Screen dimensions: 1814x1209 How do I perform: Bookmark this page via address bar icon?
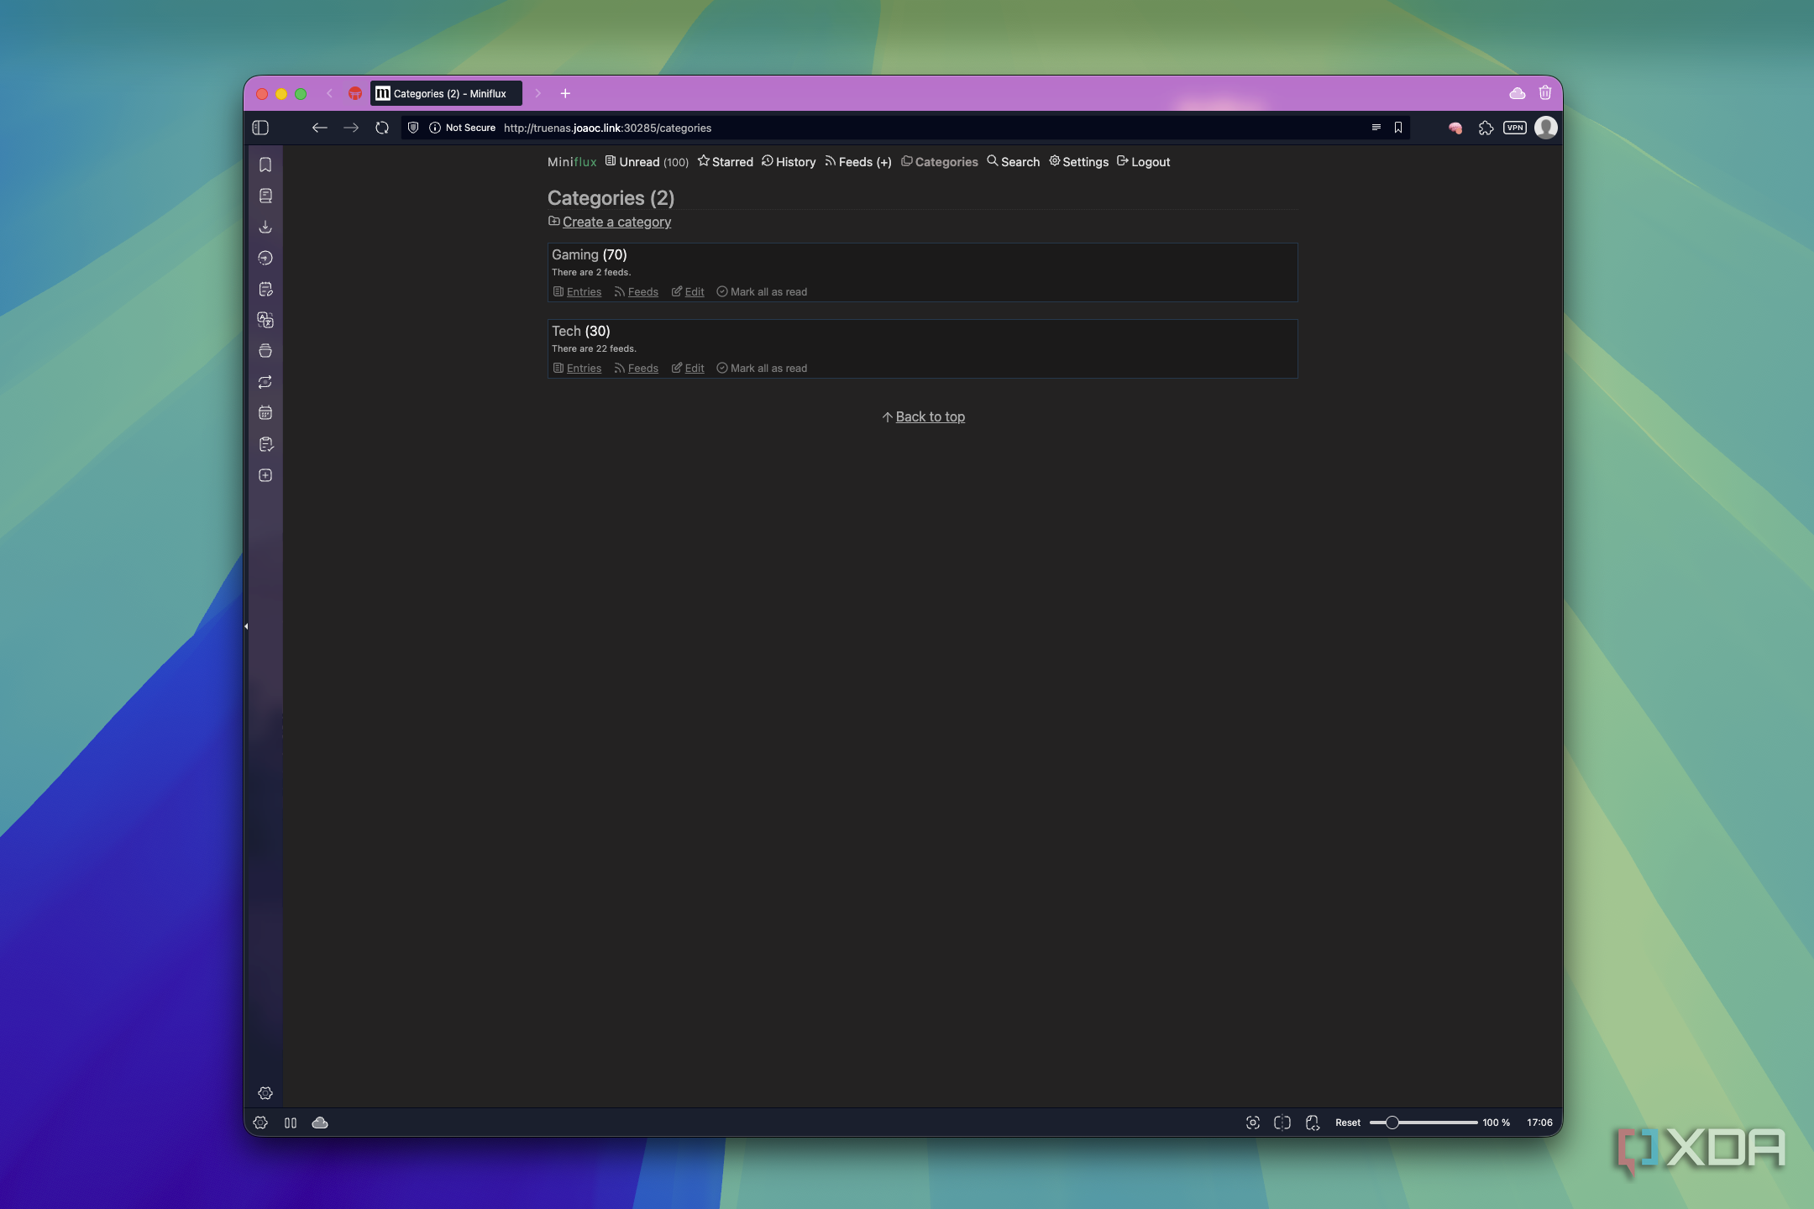pos(1398,128)
